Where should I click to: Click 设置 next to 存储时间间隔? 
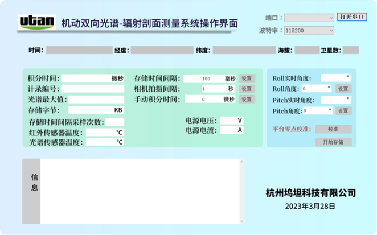[246, 79]
